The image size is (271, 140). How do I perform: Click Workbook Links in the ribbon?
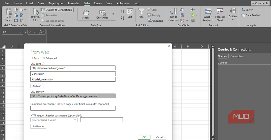53,21
